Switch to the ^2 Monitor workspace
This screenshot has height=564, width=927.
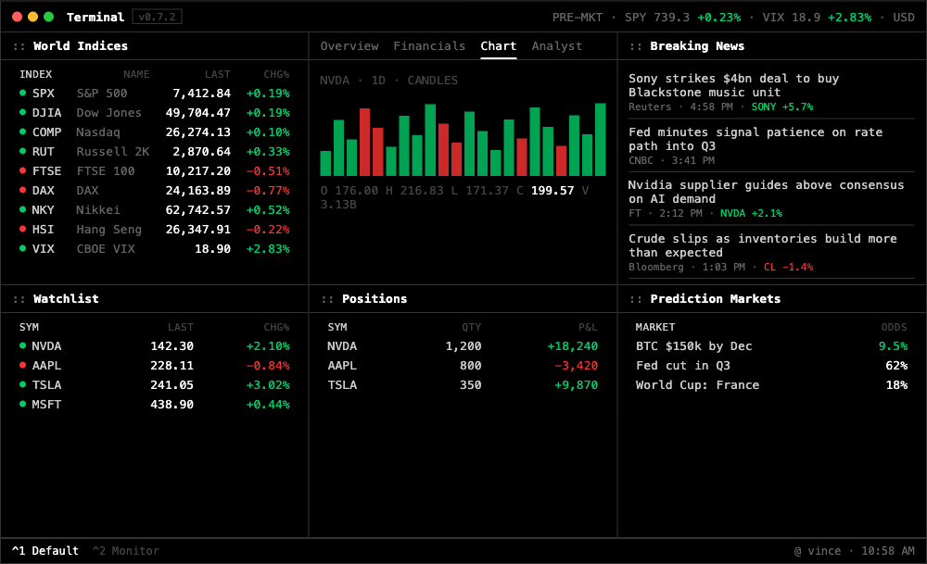coord(126,551)
